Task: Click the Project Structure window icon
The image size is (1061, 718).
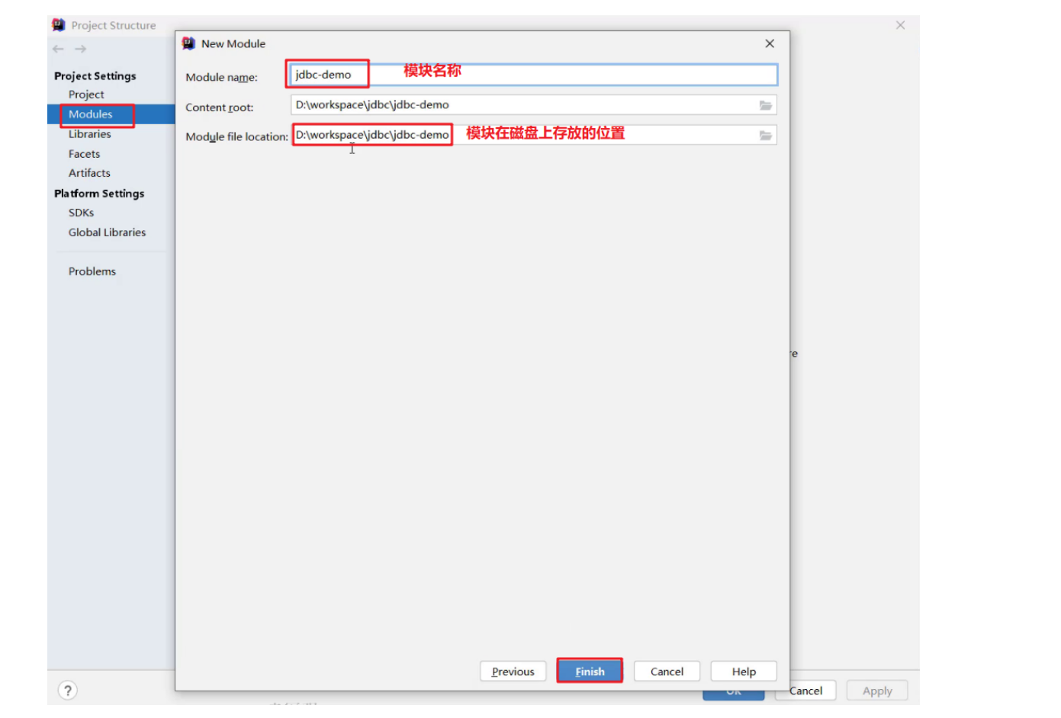Action: [x=57, y=24]
